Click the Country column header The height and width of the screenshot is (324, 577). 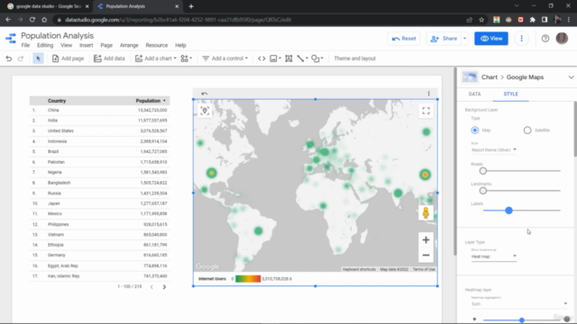click(57, 101)
